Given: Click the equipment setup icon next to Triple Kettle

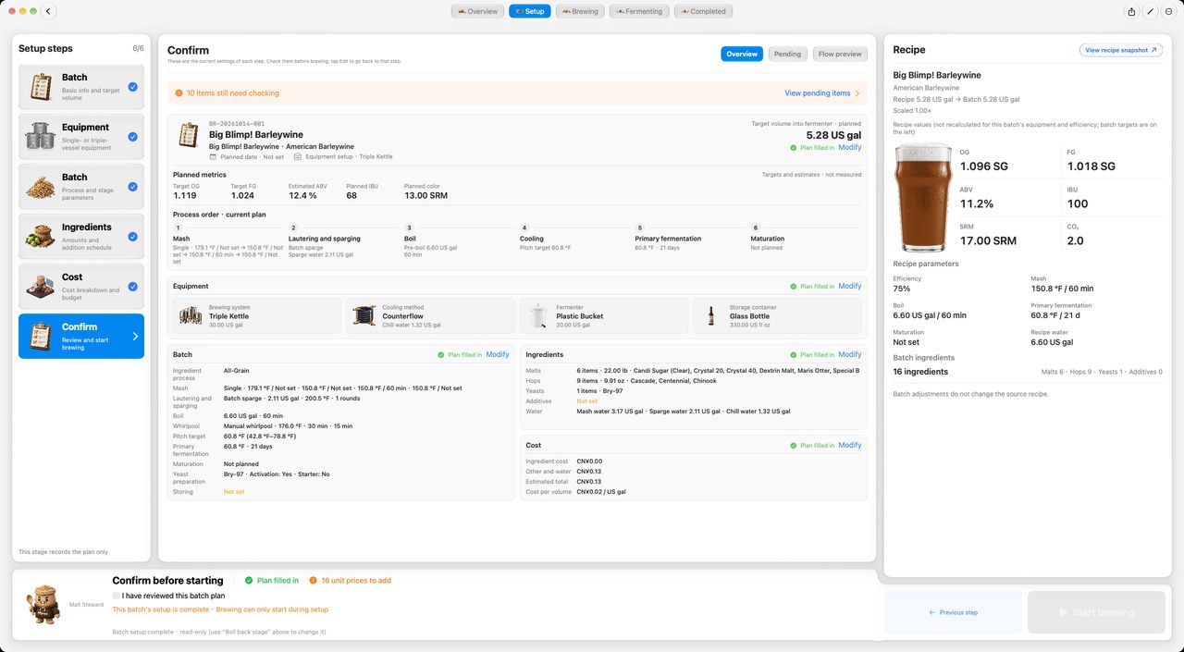Looking at the screenshot, I should point(298,157).
